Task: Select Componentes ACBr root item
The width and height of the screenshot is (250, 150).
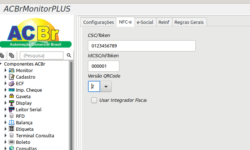Action: click(25, 64)
